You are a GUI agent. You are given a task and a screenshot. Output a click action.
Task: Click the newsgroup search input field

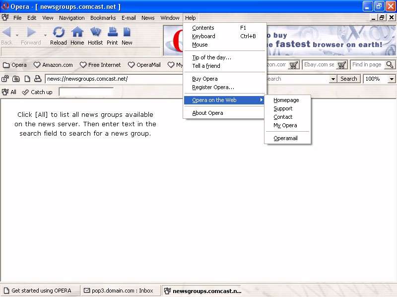coord(86,92)
